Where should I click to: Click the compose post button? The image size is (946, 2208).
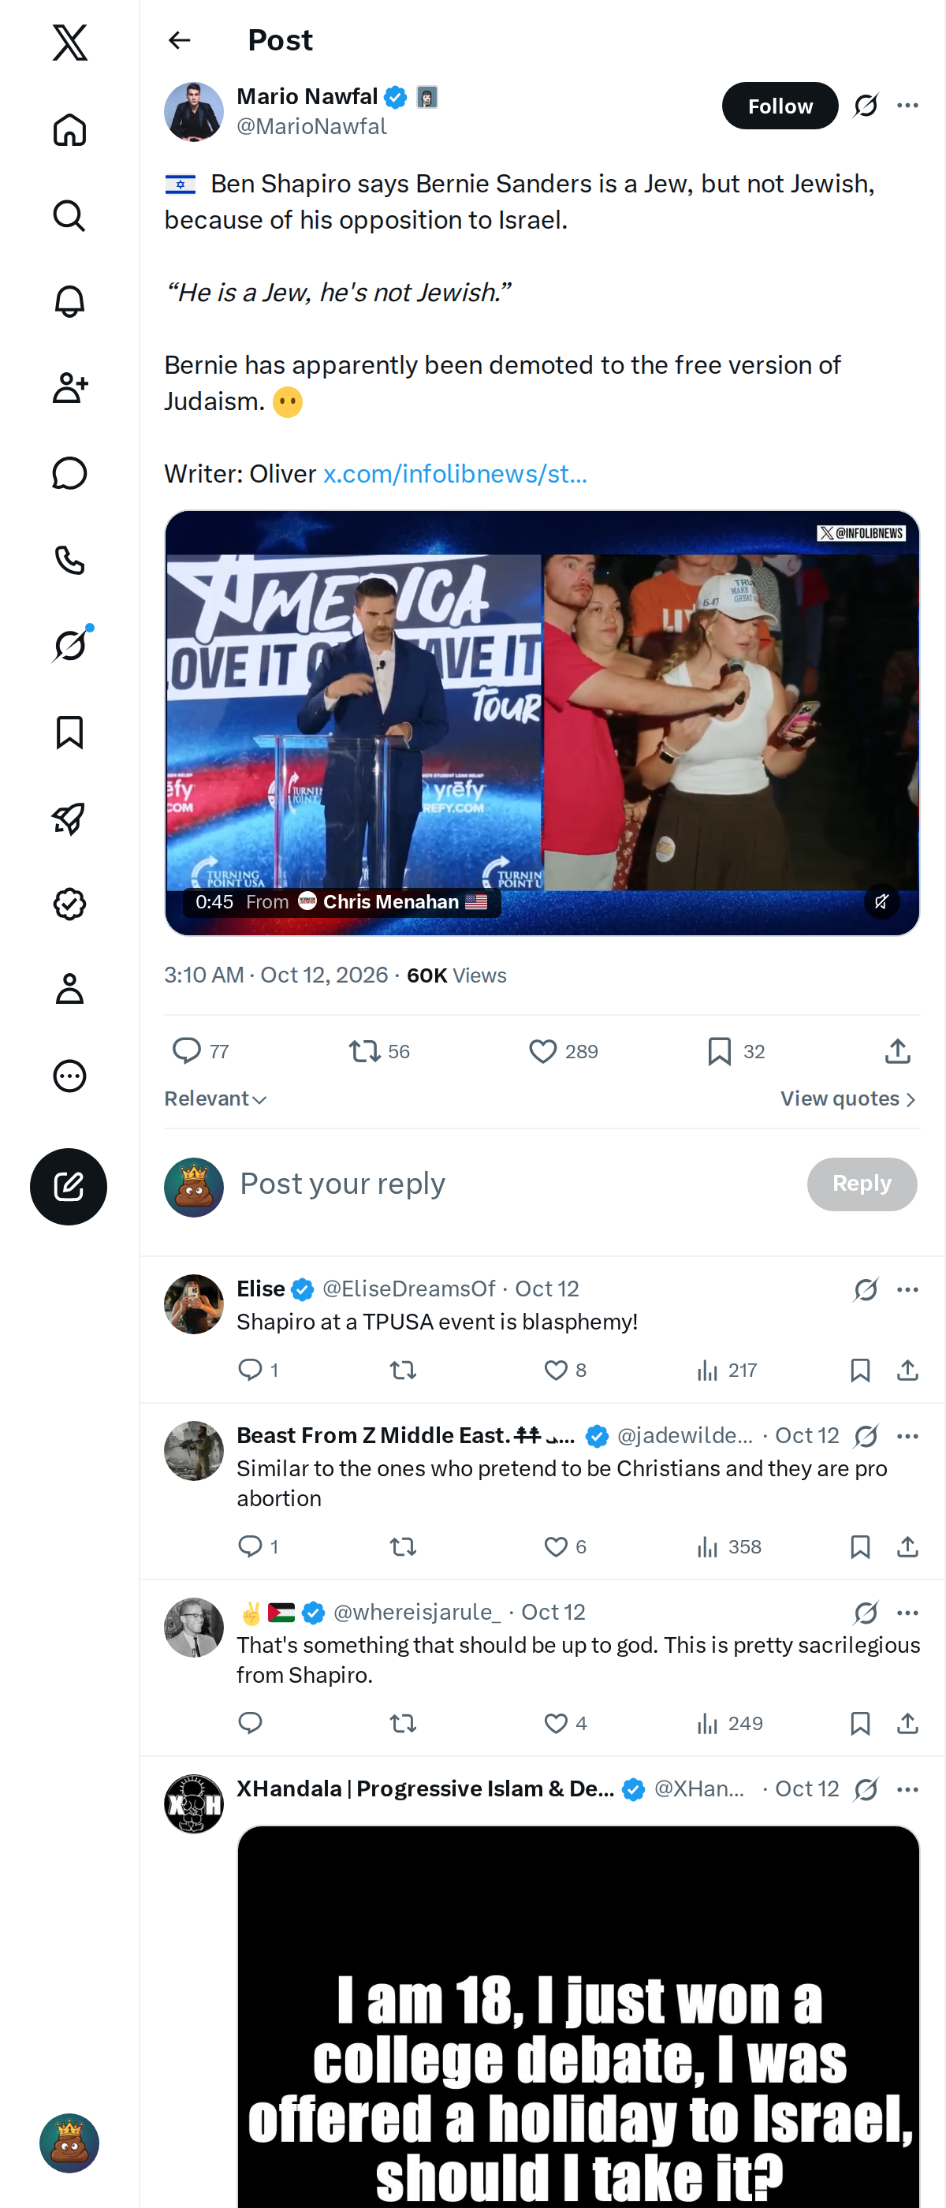tap(69, 1186)
